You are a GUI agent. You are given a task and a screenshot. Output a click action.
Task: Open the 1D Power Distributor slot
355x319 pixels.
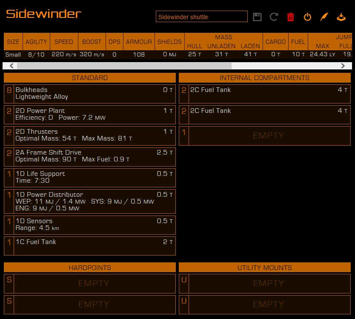click(x=90, y=201)
